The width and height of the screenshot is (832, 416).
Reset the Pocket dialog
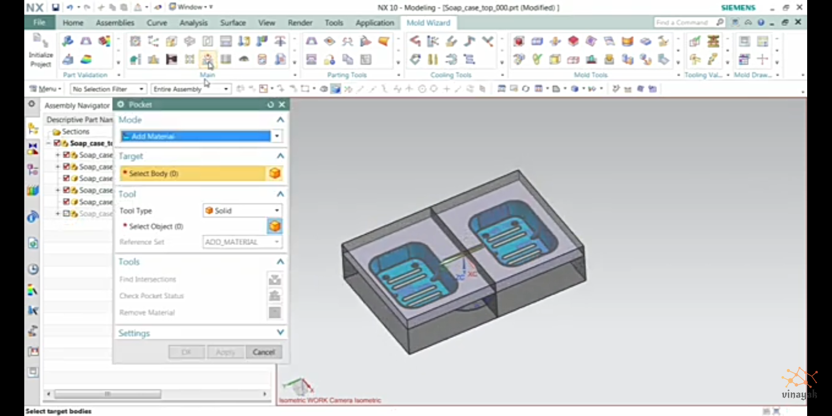tap(270, 105)
